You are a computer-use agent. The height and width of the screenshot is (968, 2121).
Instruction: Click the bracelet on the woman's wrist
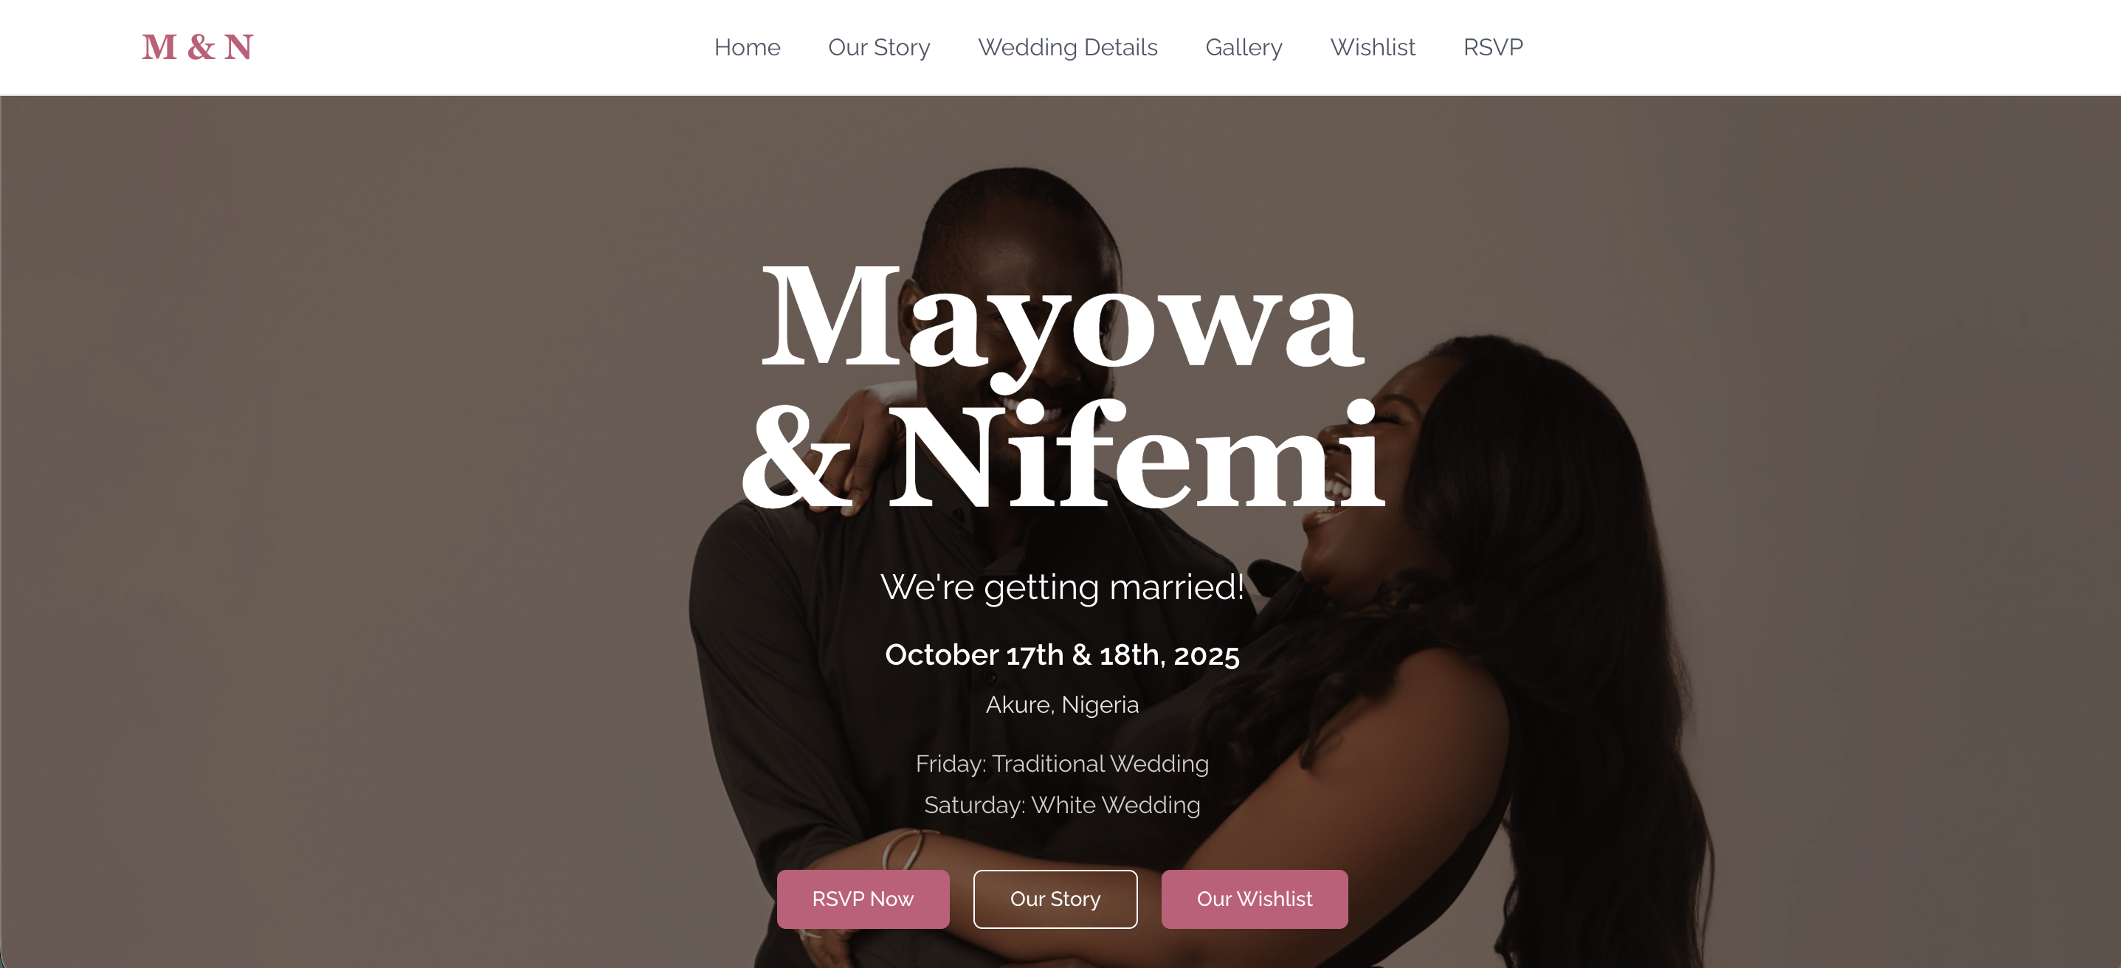[904, 849]
